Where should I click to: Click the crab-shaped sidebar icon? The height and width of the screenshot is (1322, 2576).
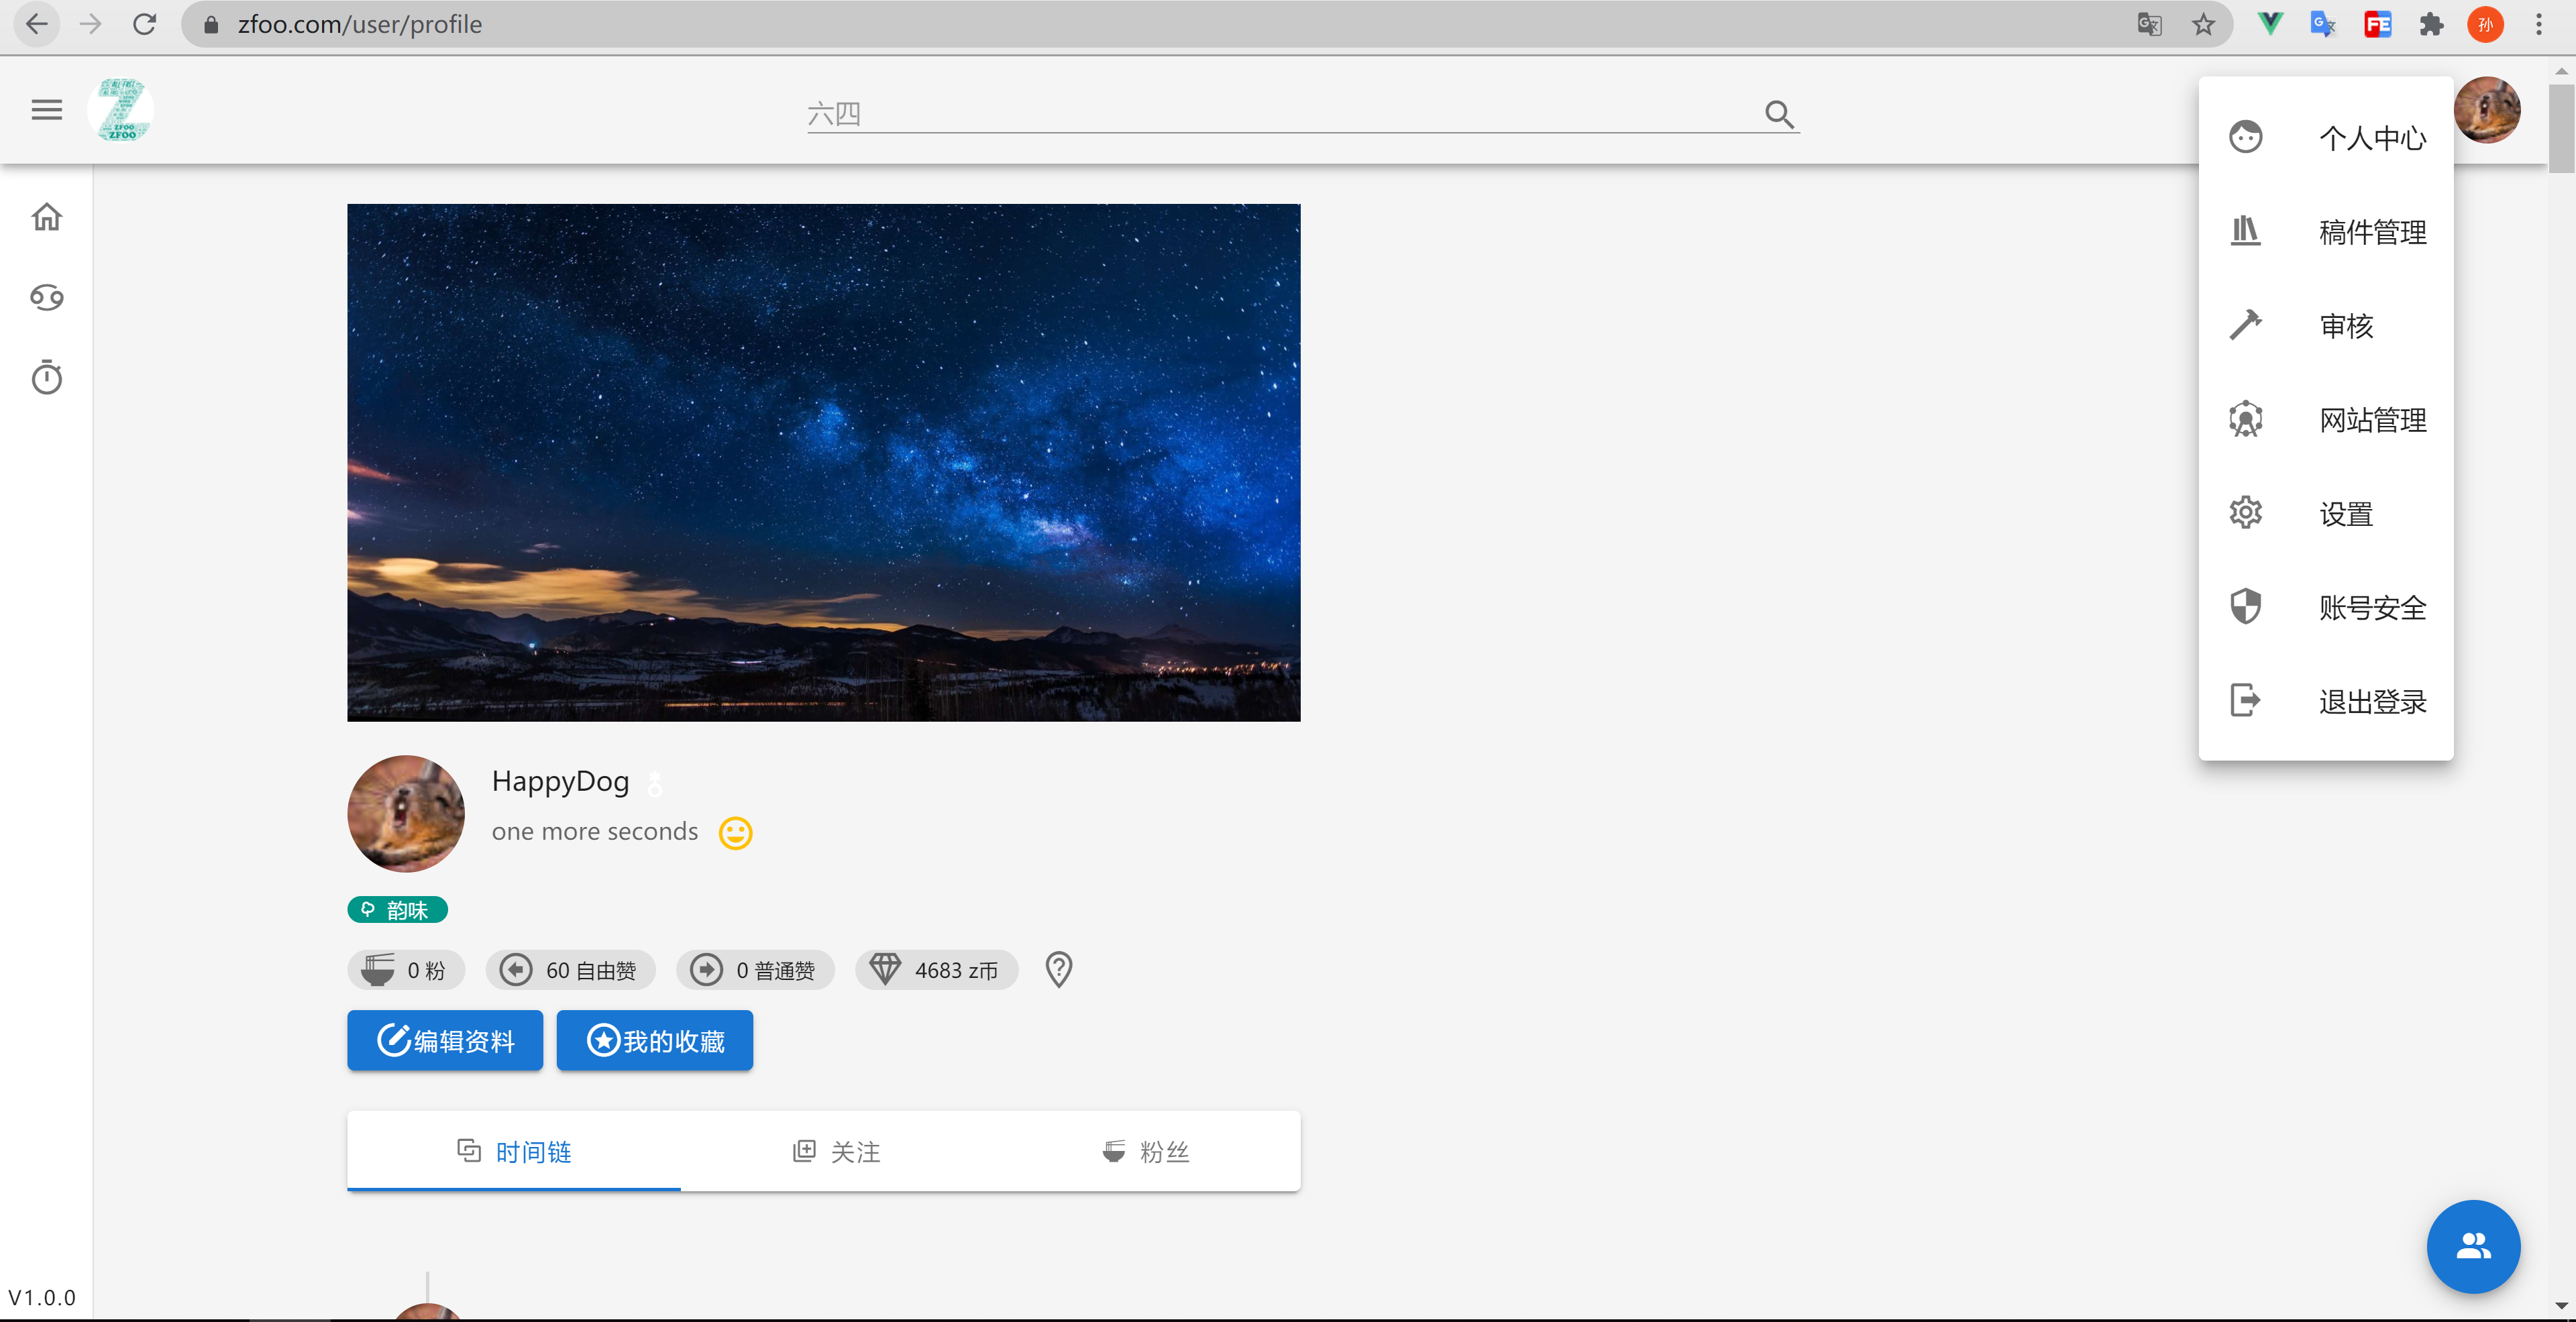pos(47,297)
